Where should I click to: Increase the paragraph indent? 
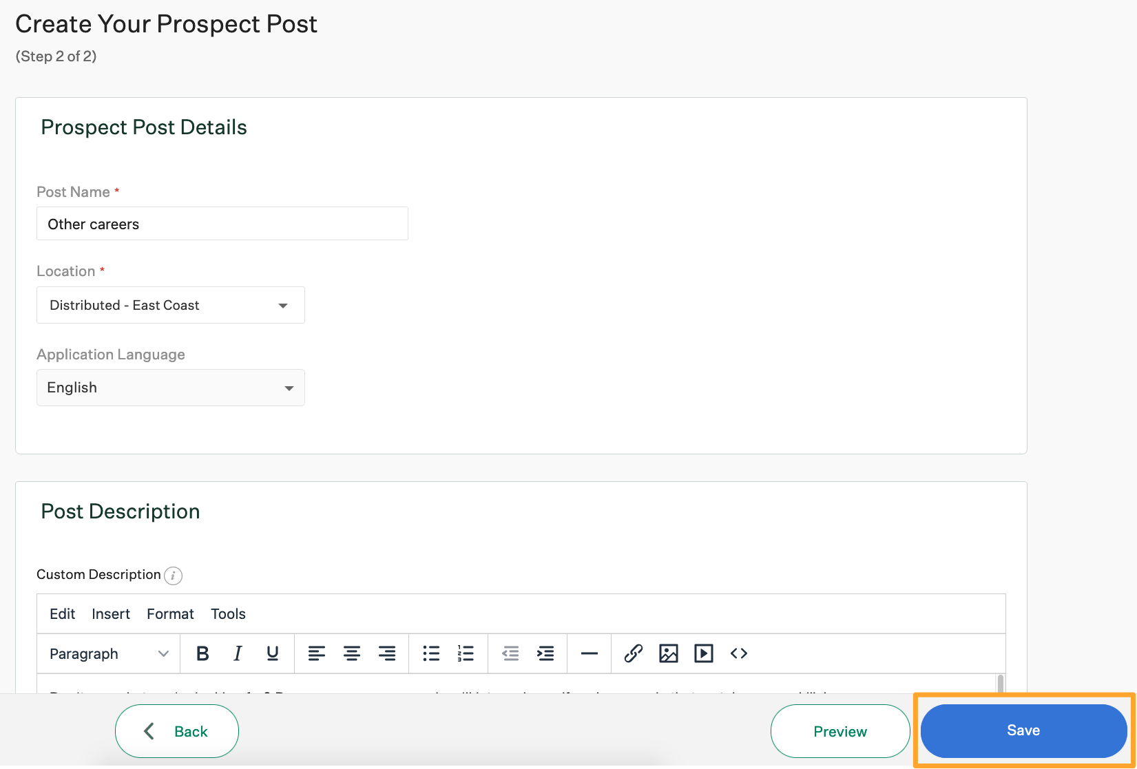(545, 653)
